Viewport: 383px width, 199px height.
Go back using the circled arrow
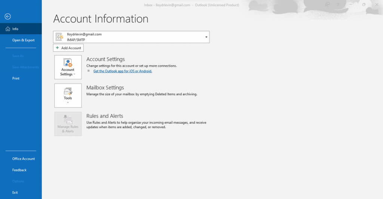[x=7, y=16]
